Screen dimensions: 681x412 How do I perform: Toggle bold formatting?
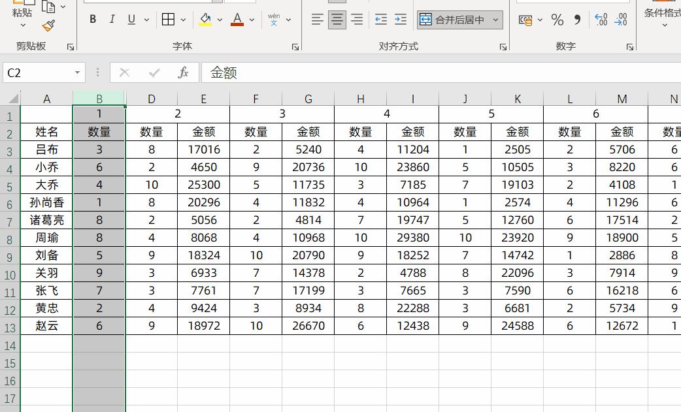[x=92, y=20]
